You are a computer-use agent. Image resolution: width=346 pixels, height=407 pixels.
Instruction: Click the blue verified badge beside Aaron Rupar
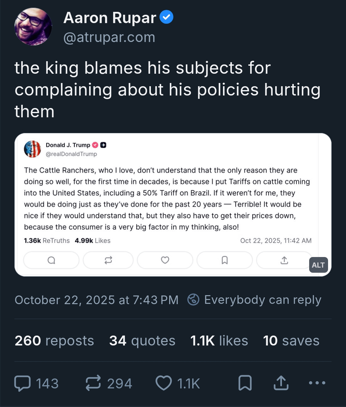click(166, 17)
